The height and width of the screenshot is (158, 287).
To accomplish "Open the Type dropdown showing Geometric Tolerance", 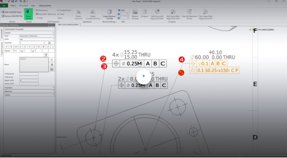I will 37,36.
